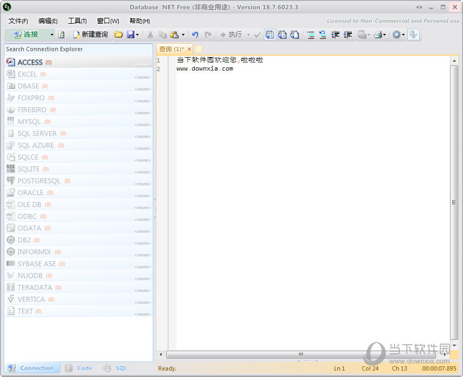Image resolution: width=463 pixels, height=377 pixels.
Task: Toggle the second results mode icon
Action: [x=282, y=34]
